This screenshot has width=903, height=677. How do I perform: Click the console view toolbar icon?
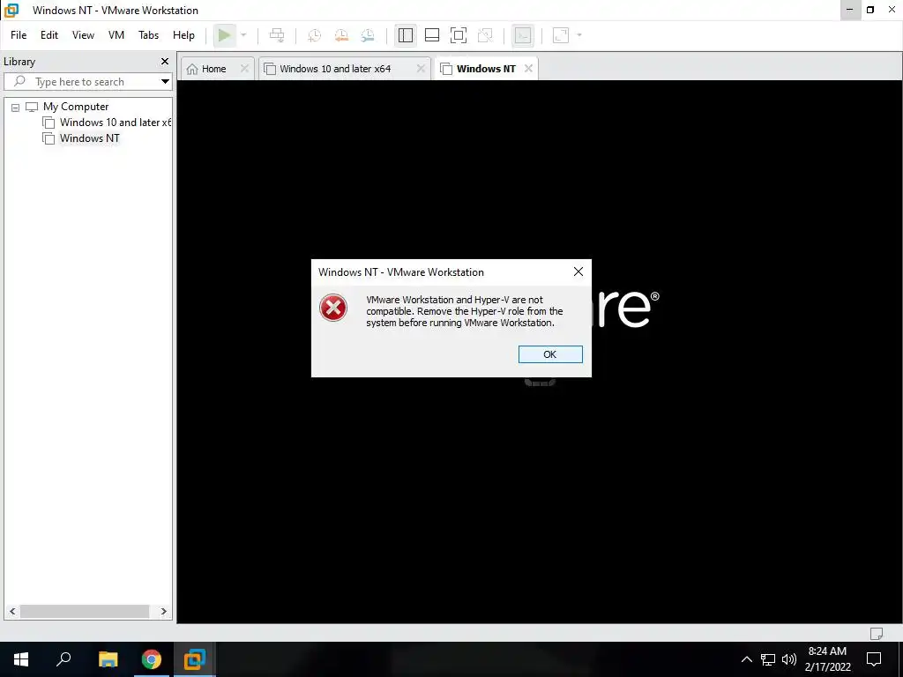[523, 35]
